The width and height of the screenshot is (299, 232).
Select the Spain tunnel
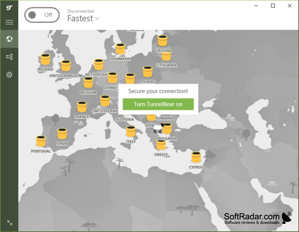tap(62, 134)
